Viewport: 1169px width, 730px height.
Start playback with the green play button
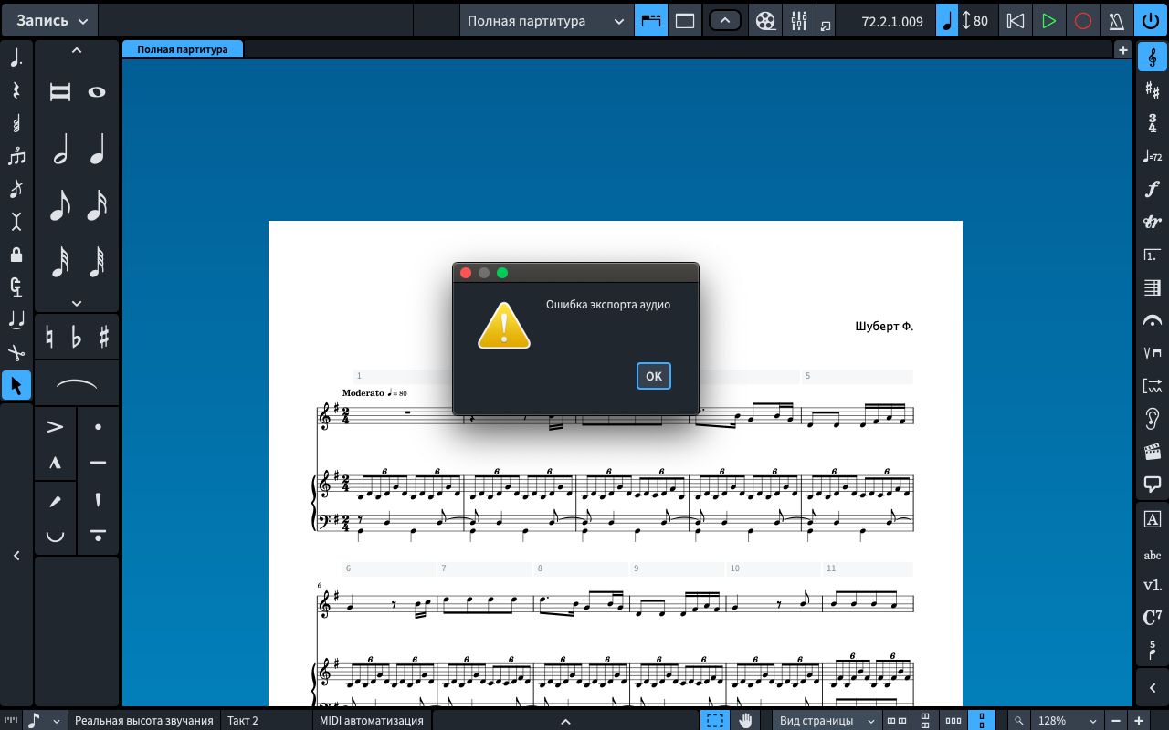click(x=1049, y=20)
